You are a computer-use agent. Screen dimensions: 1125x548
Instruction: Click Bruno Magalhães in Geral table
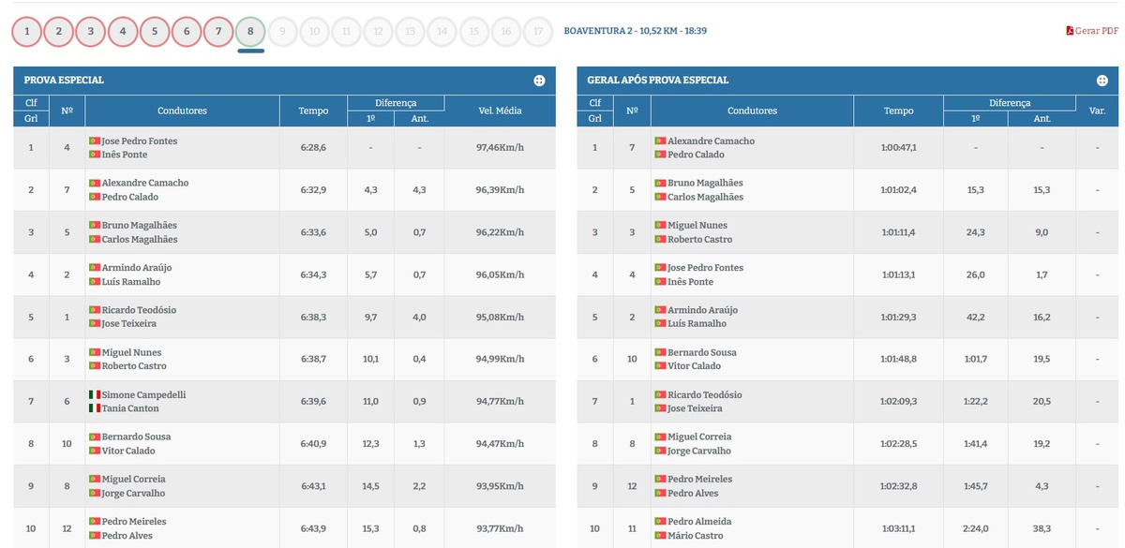pyautogui.click(x=705, y=183)
